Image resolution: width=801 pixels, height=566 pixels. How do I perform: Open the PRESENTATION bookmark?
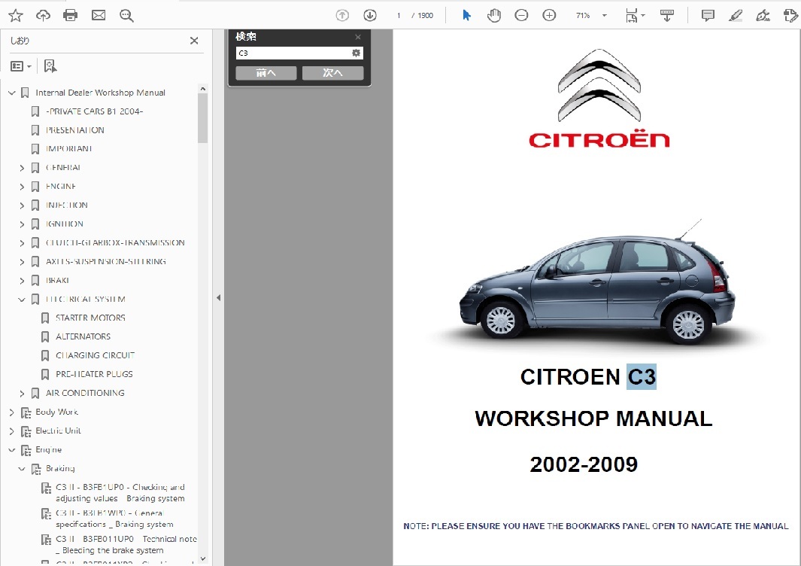click(75, 130)
